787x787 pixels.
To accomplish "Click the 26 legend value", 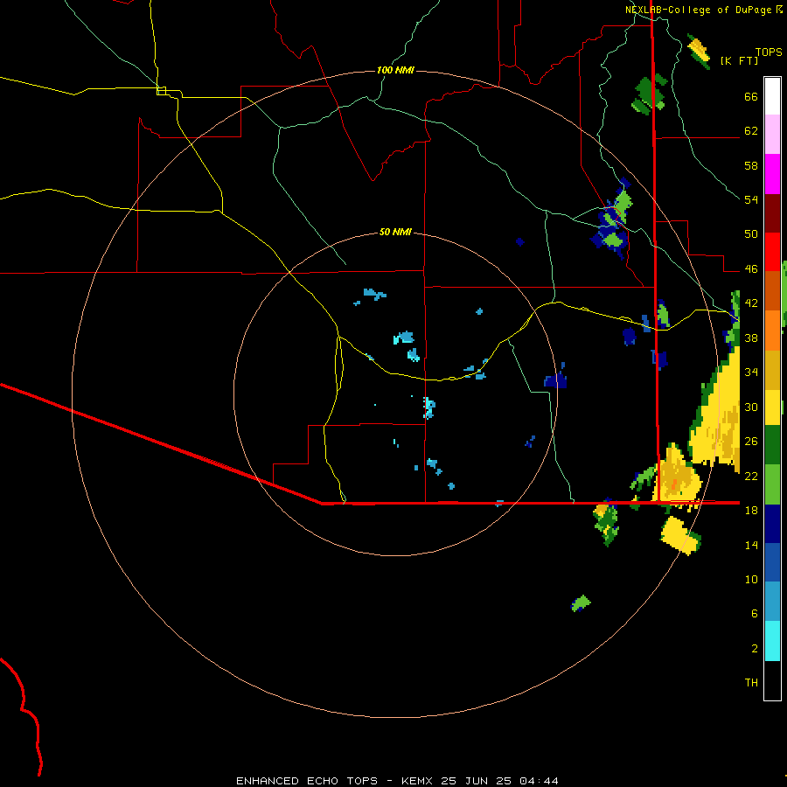I will [x=751, y=442].
